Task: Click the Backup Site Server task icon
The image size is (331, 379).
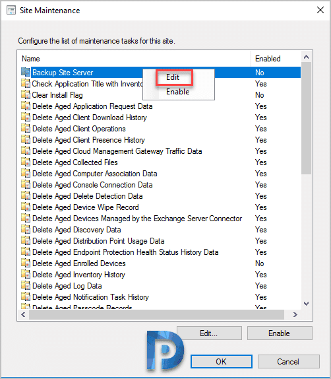Action: coord(26,72)
